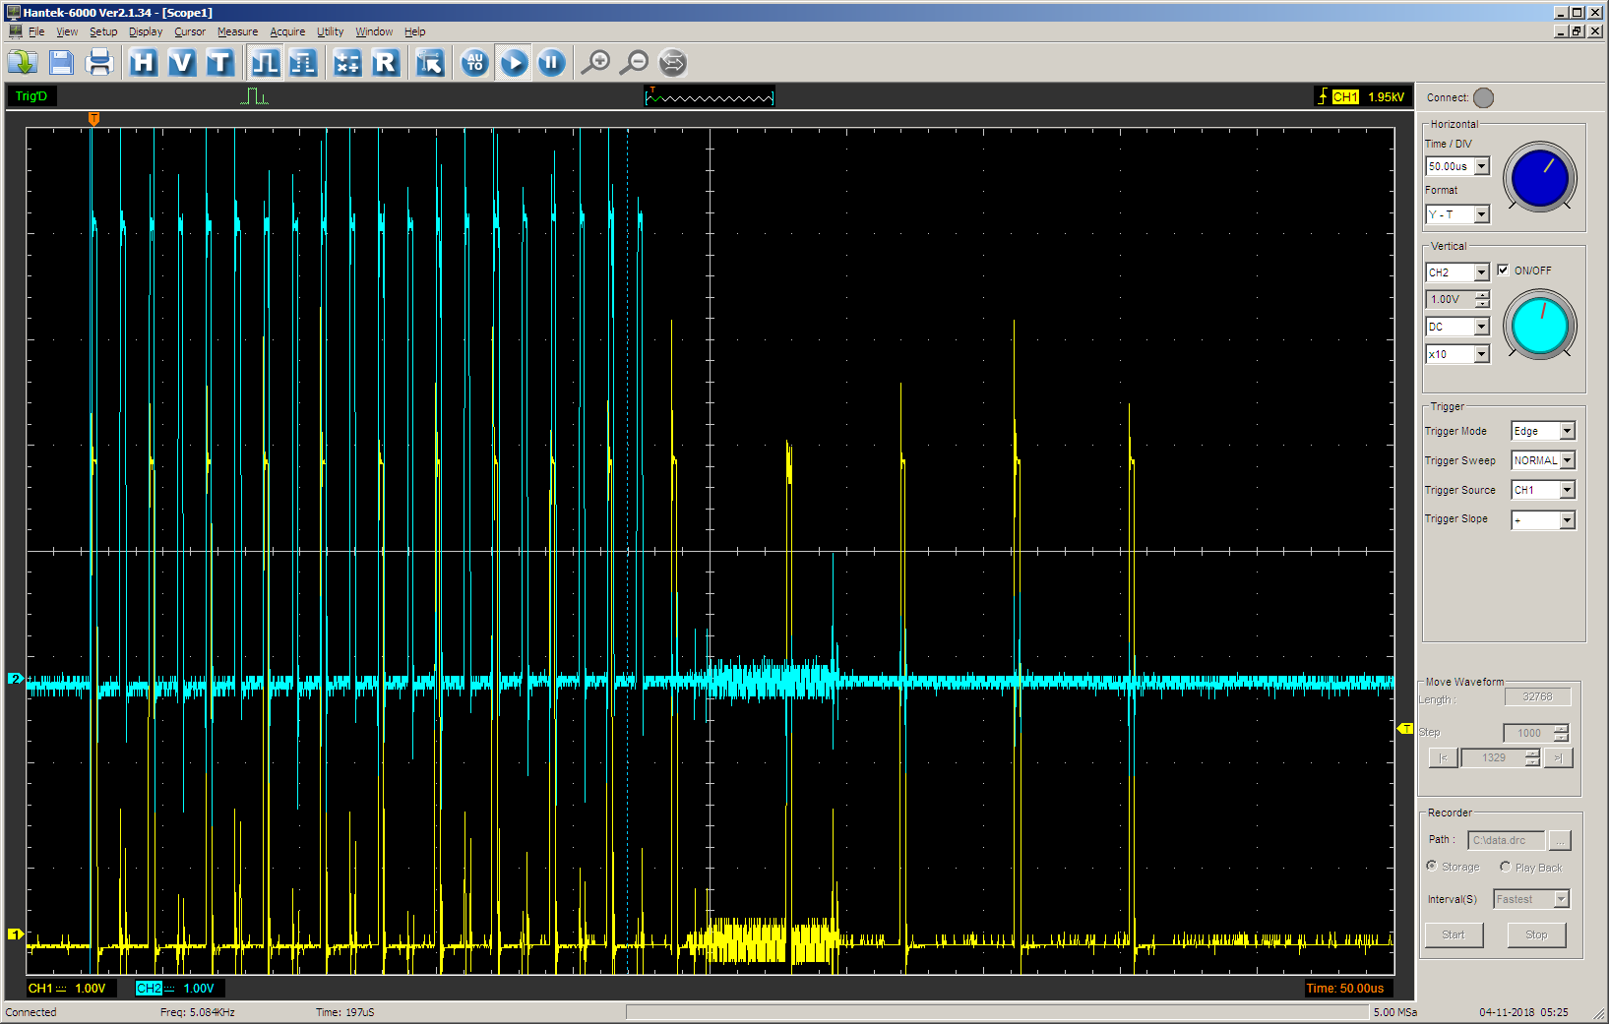Click the Print toolbar icon
1609x1024 pixels.
98,63
